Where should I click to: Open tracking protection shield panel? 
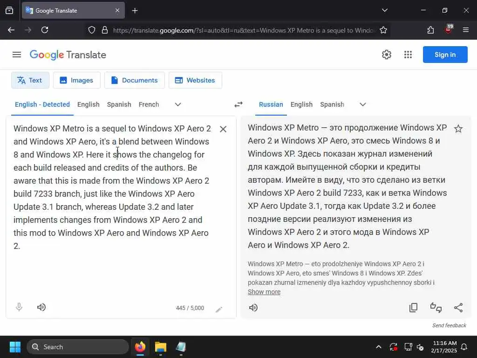(92, 30)
